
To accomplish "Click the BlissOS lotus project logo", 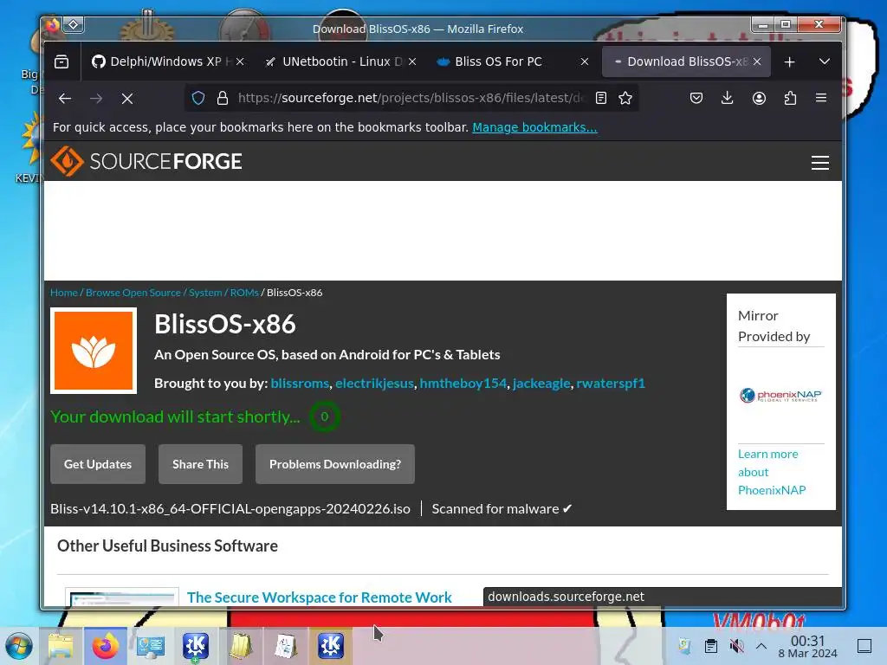I will point(94,351).
